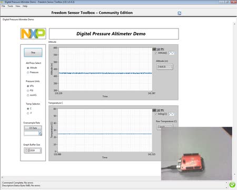Click the Graph Buffer Size stepper arrows
237x190 pixels.
pos(26,150)
